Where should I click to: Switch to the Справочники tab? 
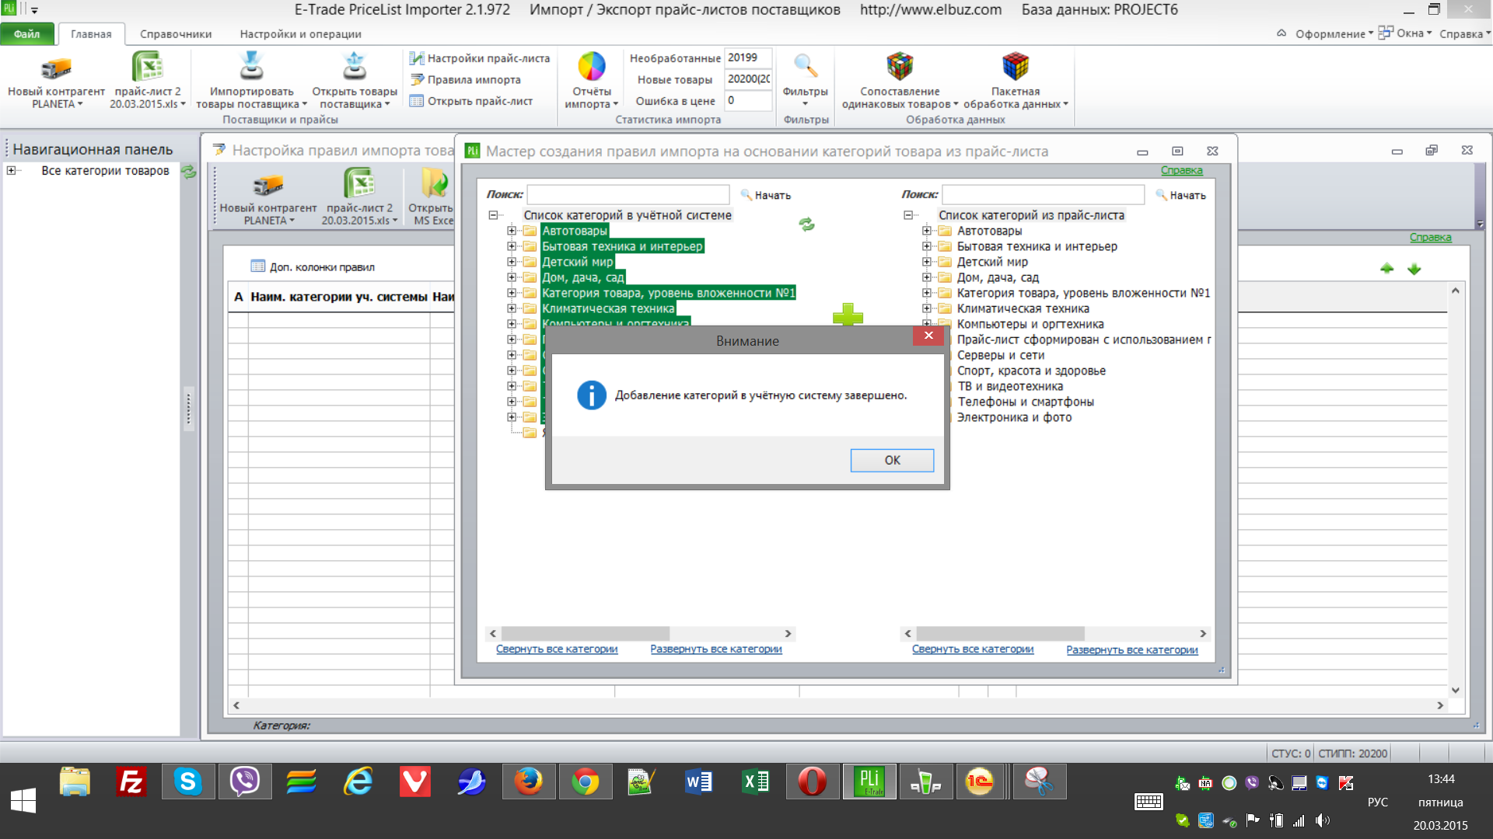176,34
